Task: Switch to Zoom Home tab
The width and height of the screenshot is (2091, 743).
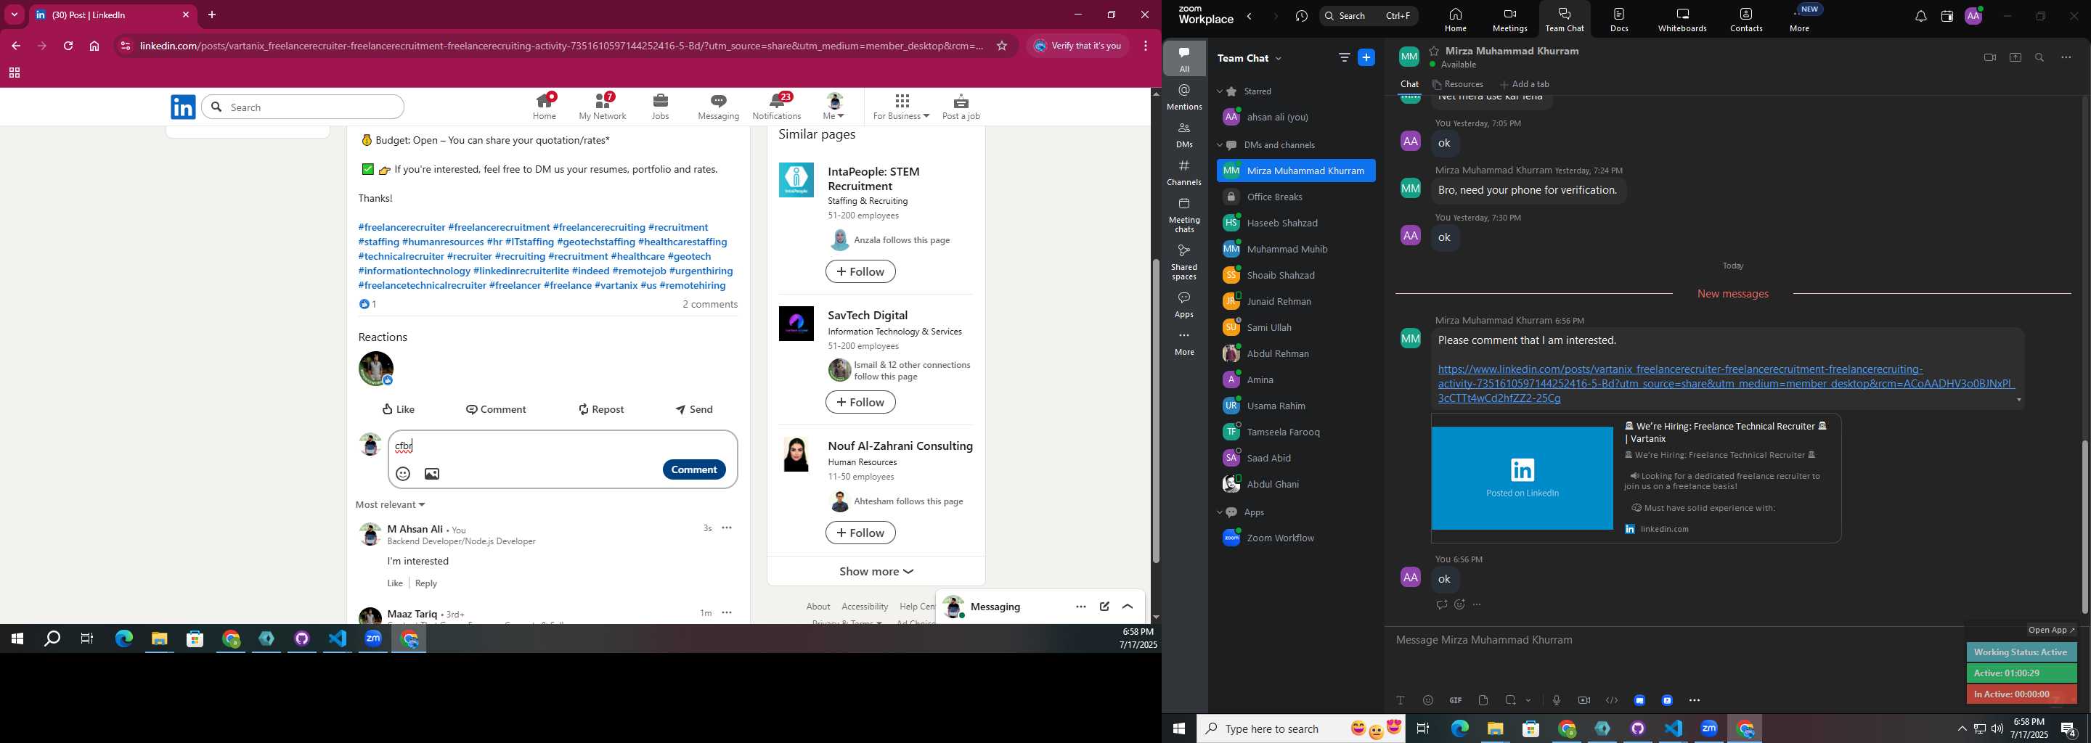Action: [1456, 20]
